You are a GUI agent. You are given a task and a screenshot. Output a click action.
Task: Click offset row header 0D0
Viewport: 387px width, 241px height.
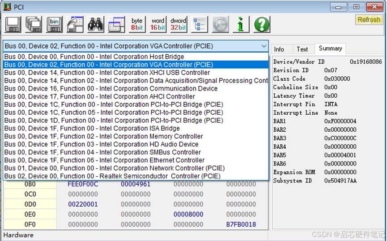pos(30,204)
